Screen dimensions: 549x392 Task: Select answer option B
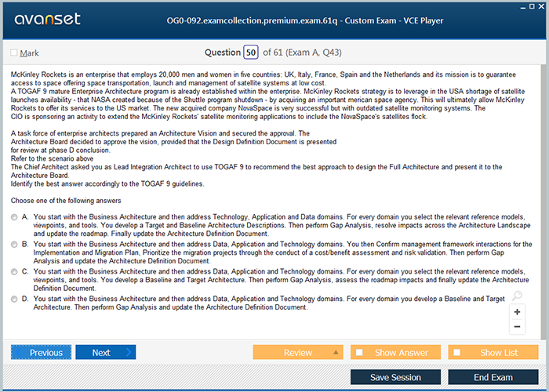pyautogui.click(x=14, y=245)
